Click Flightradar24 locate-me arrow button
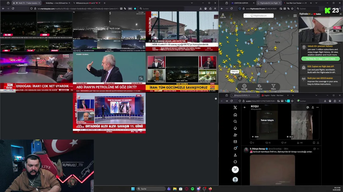Screen dimensions: 343x192 240,78
